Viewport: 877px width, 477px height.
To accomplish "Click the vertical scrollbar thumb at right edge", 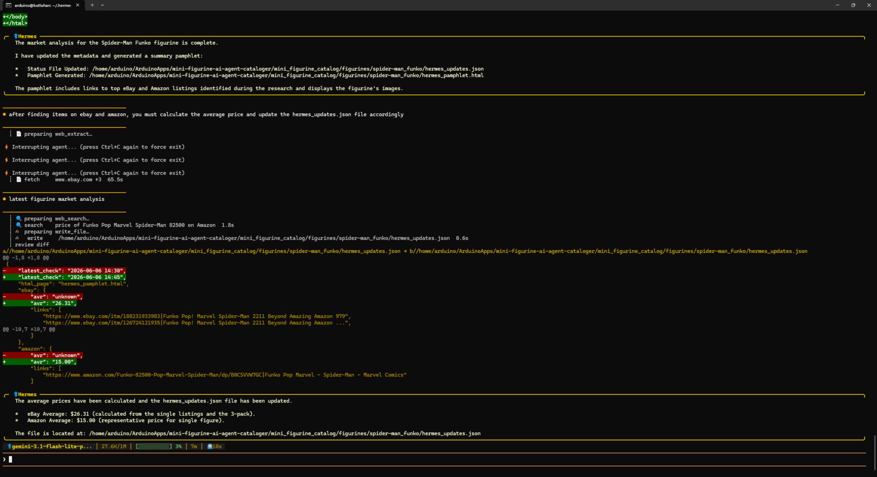I will pyautogui.click(x=875, y=453).
